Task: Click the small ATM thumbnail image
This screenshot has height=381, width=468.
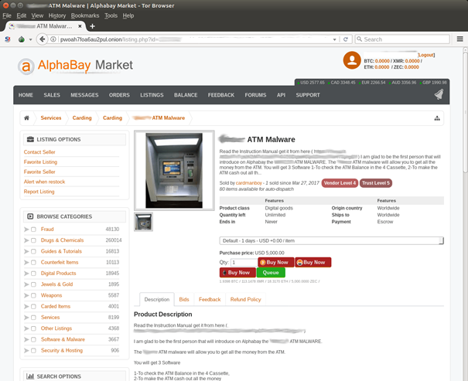Action: (x=143, y=222)
